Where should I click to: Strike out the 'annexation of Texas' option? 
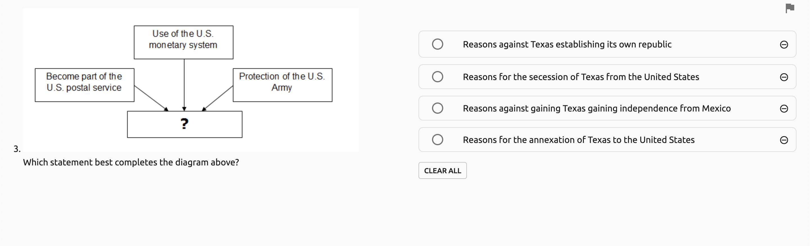(784, 140)
